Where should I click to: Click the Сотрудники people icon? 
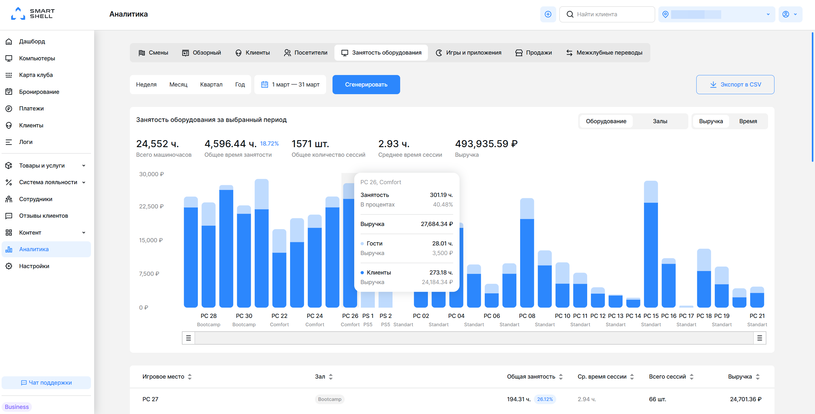point(9,199)
